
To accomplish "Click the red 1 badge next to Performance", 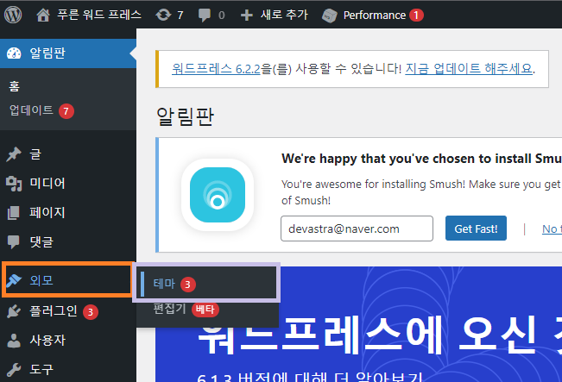I will 416,15.
